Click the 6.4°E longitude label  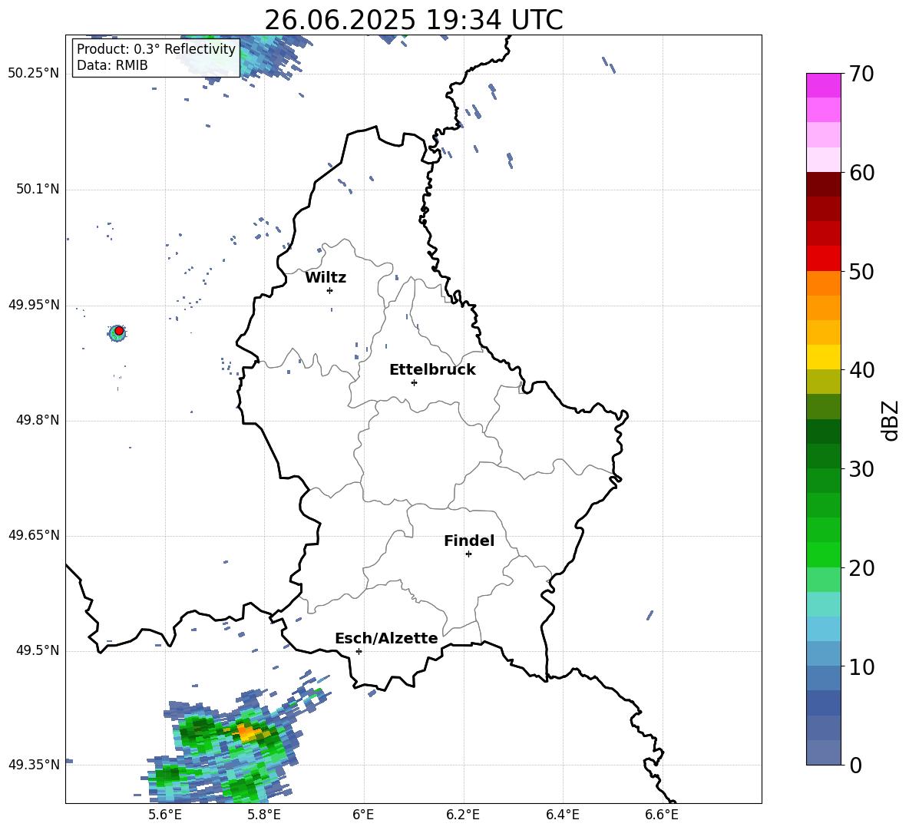(562, 815)
